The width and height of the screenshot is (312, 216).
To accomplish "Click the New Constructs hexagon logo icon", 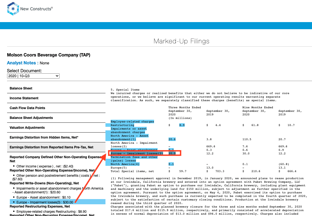I will coord(13,9).
